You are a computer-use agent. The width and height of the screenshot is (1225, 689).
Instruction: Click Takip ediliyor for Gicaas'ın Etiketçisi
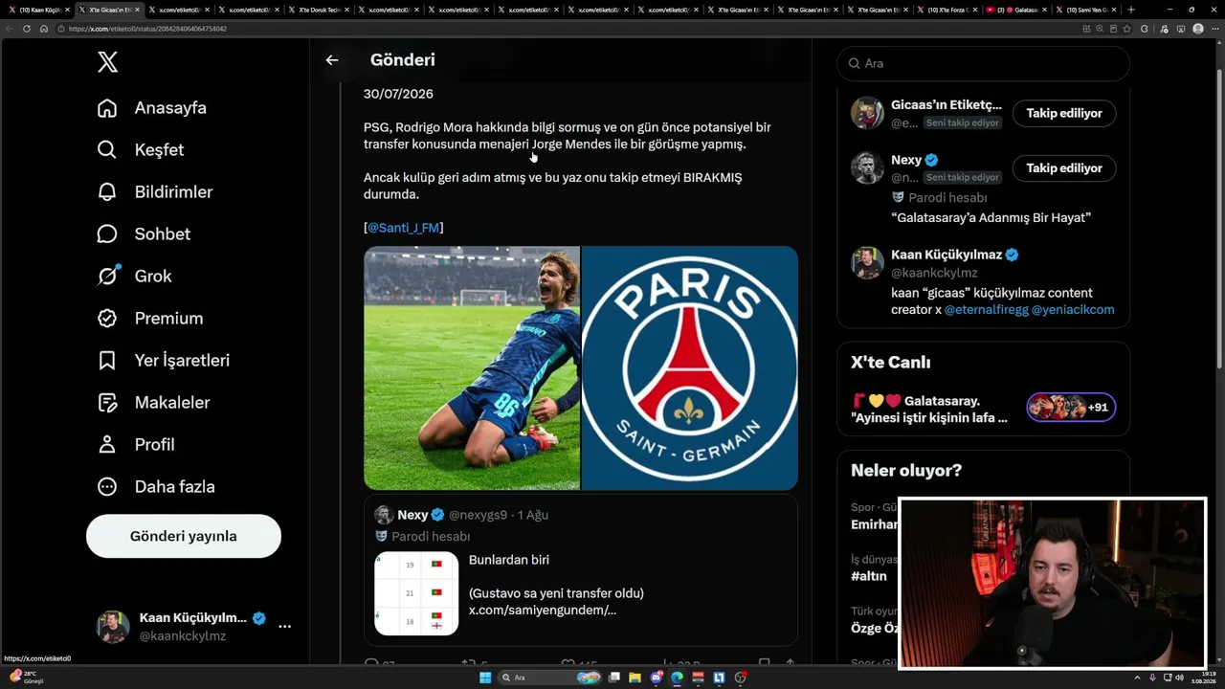(1064, 113)
